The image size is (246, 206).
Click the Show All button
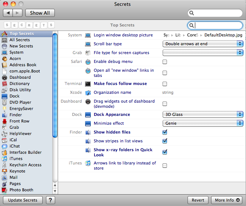click(40, 13)
